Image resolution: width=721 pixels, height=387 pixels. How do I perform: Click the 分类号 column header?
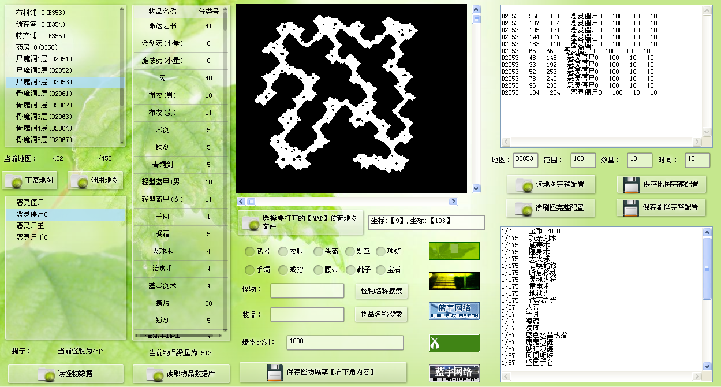pos(208,12)
